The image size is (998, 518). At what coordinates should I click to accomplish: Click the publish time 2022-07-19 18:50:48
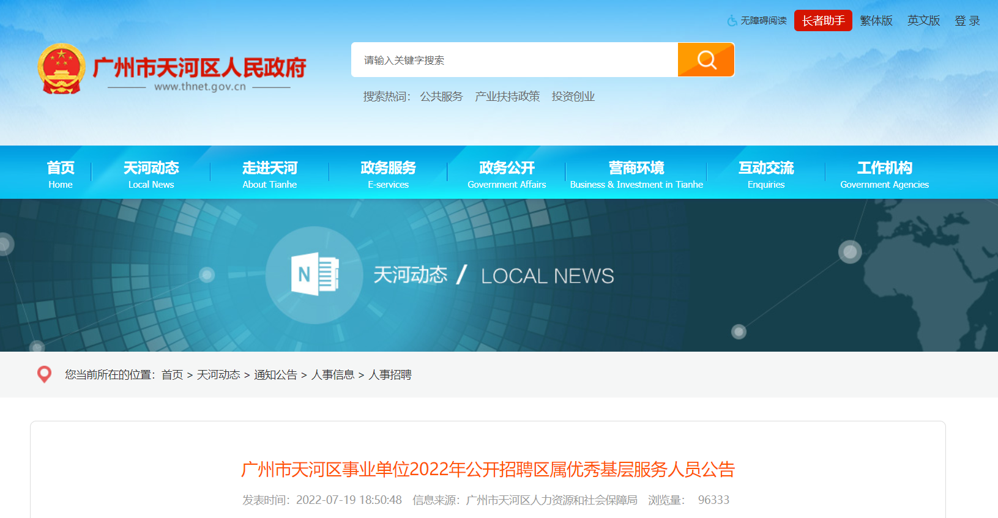point(349,500)
